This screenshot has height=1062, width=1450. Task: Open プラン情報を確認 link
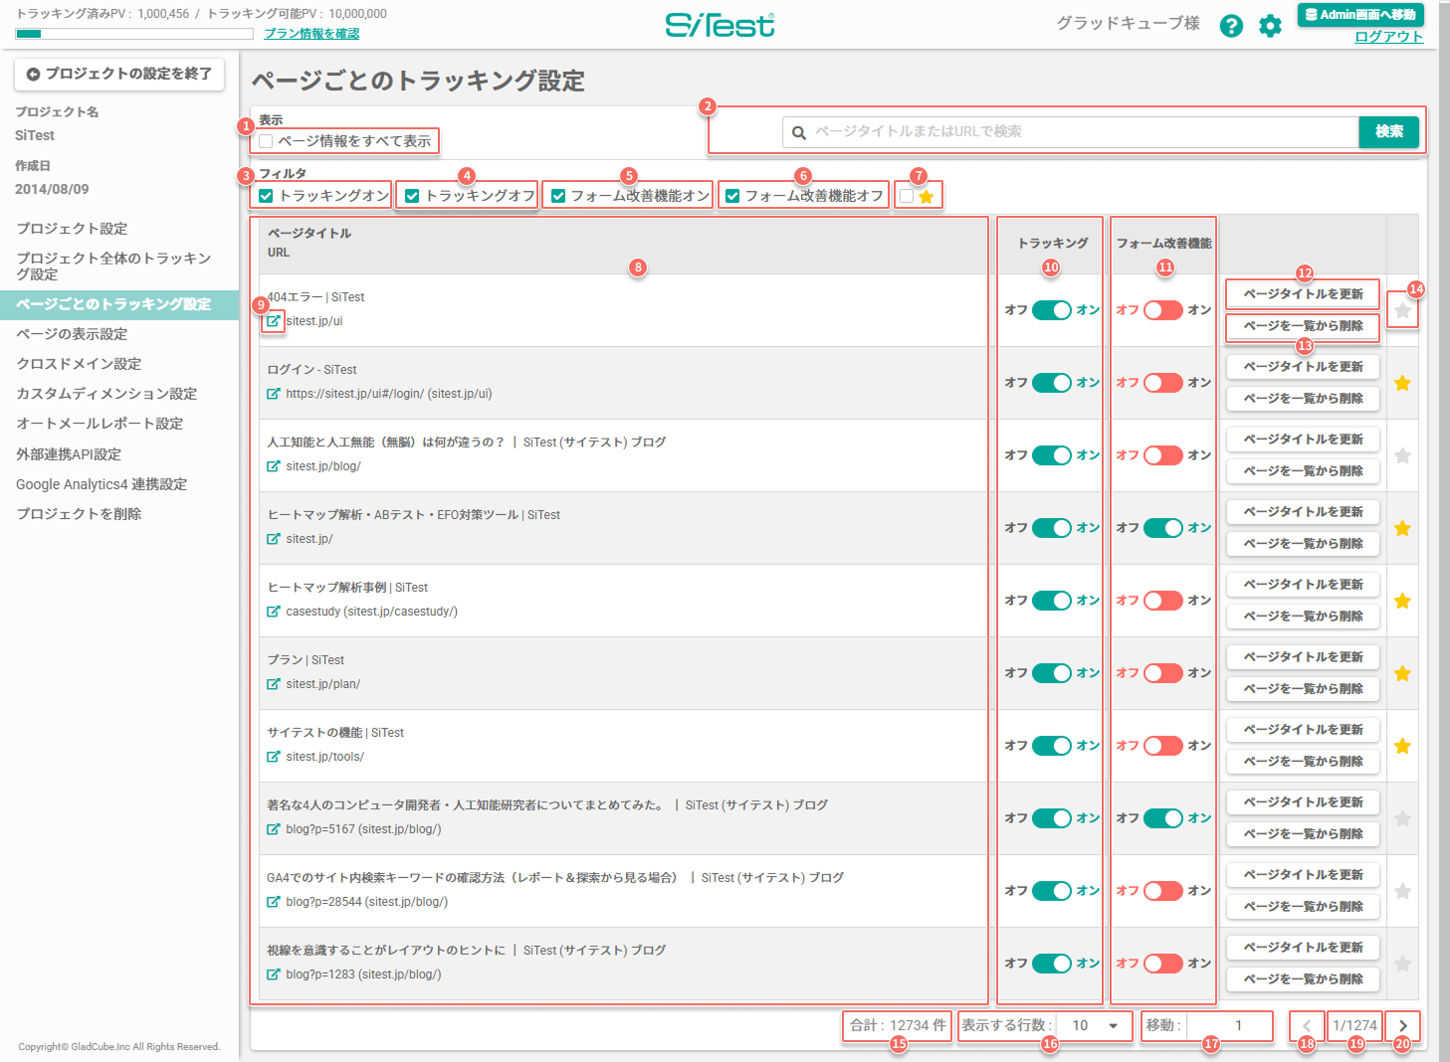311,34
